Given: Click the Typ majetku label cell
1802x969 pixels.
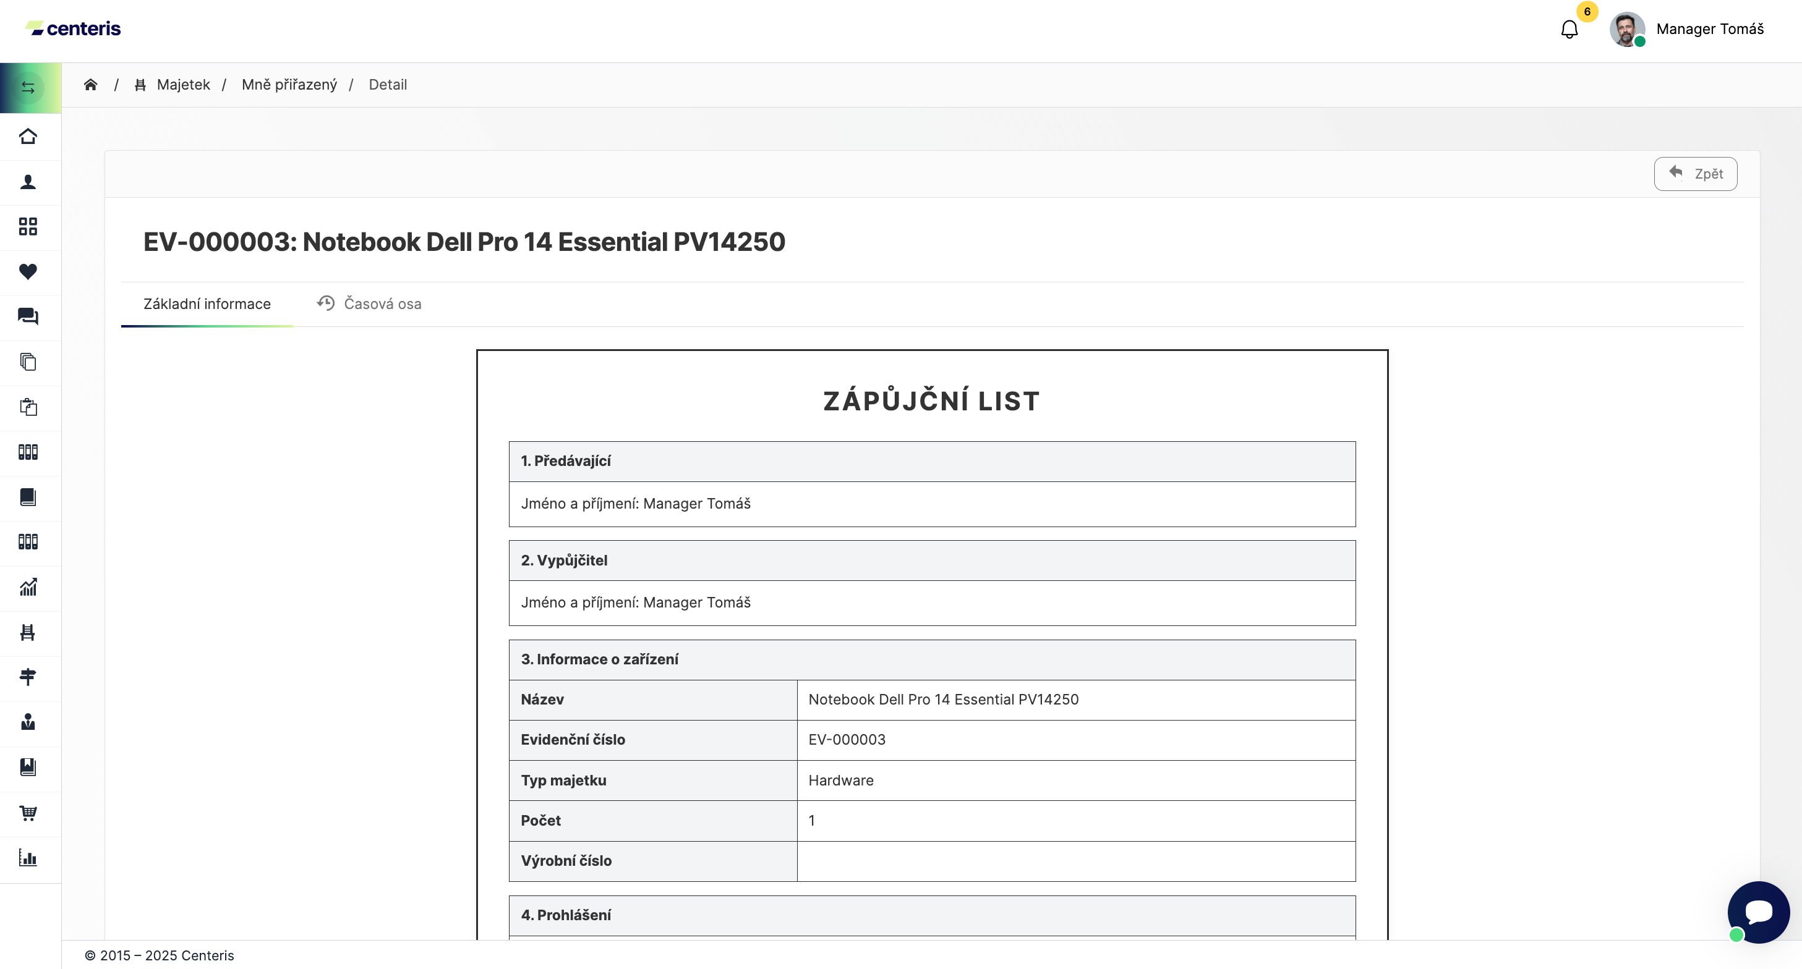Looking at the screenshot, I should pyautogui.click(x=652, y=781).
